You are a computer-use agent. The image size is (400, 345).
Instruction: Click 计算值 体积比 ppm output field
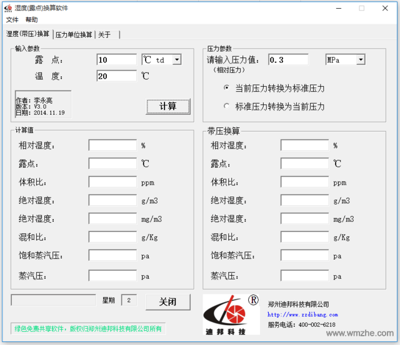tap(112, 182)
